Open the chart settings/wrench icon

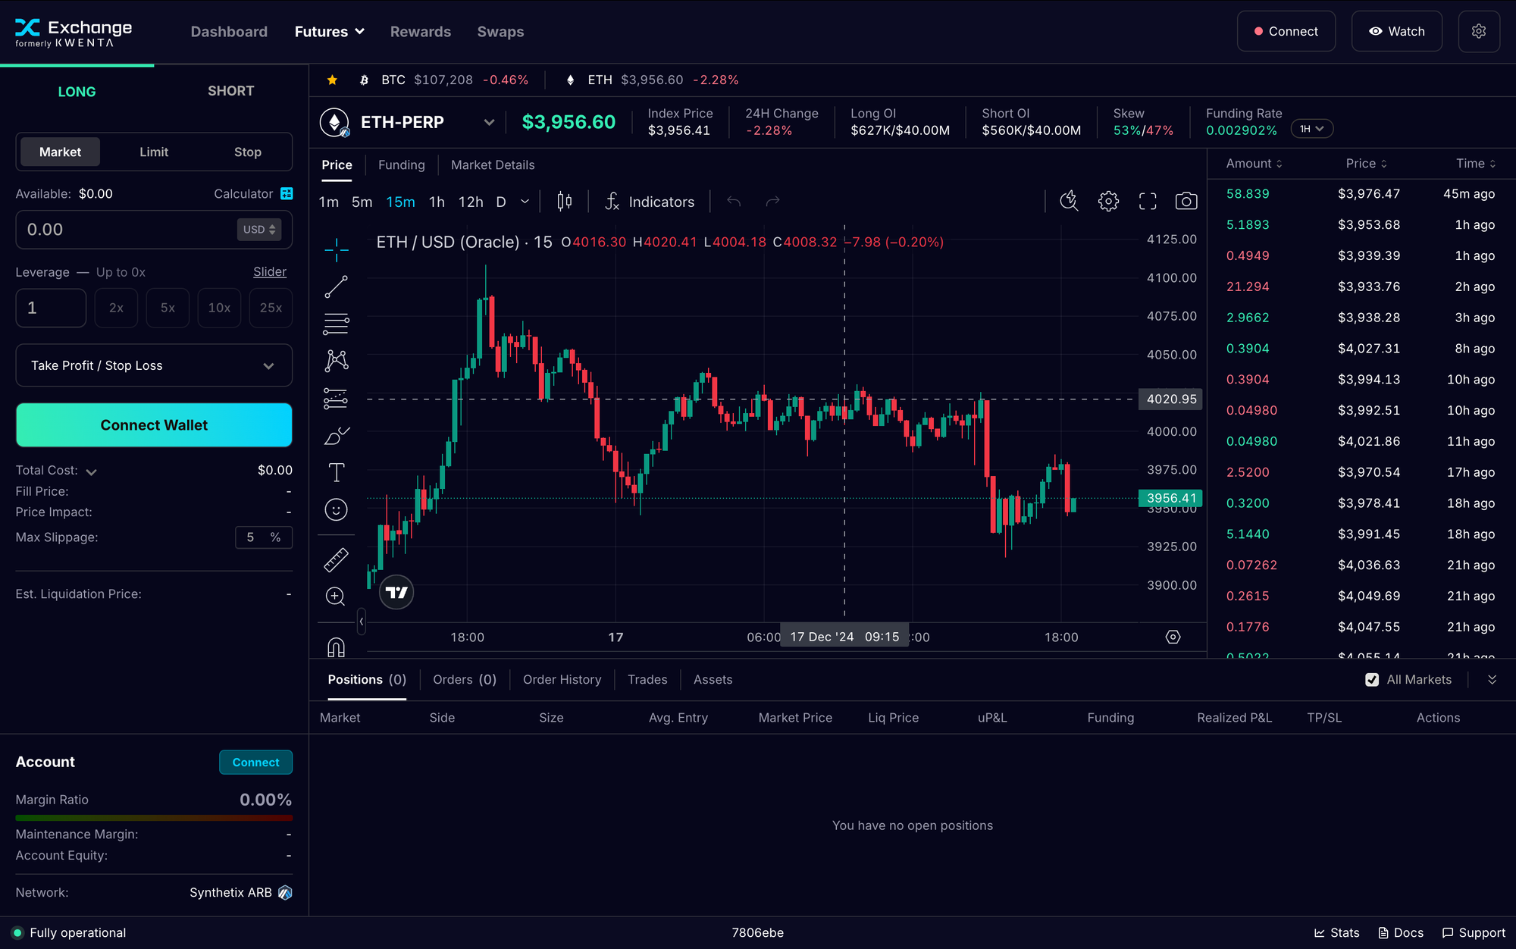click(x=1107, y=201)
